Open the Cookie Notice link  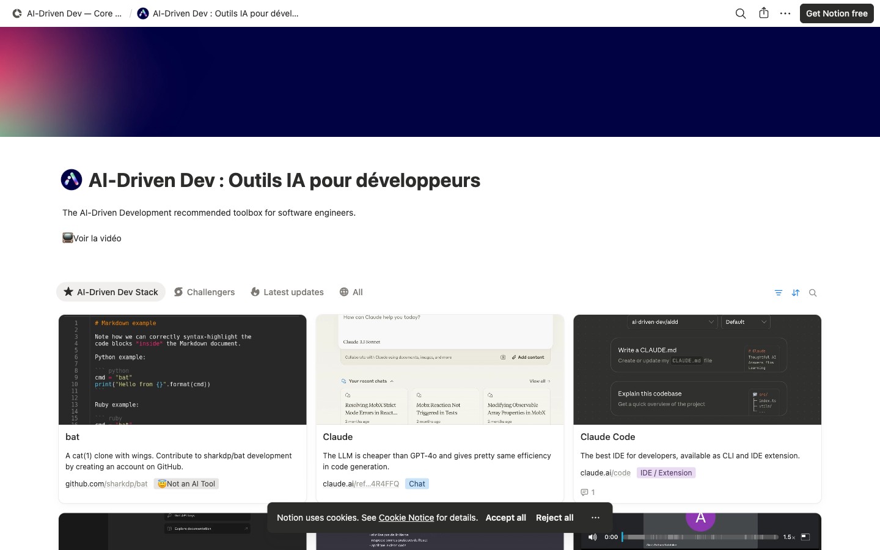tap(406, 518)
